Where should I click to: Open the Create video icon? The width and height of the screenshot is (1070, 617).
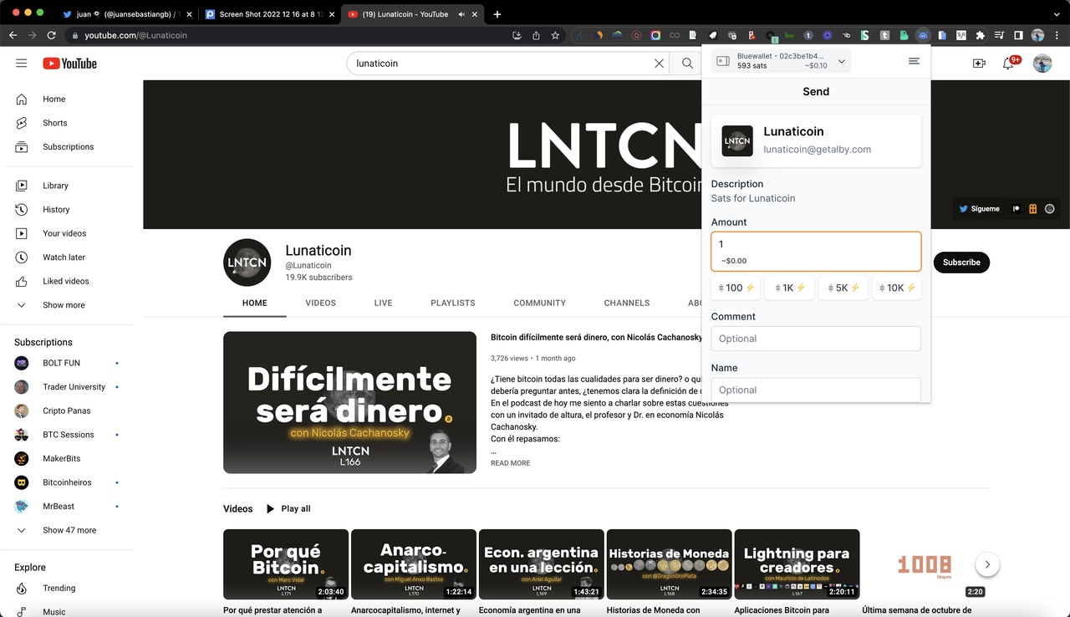[979, 64]
